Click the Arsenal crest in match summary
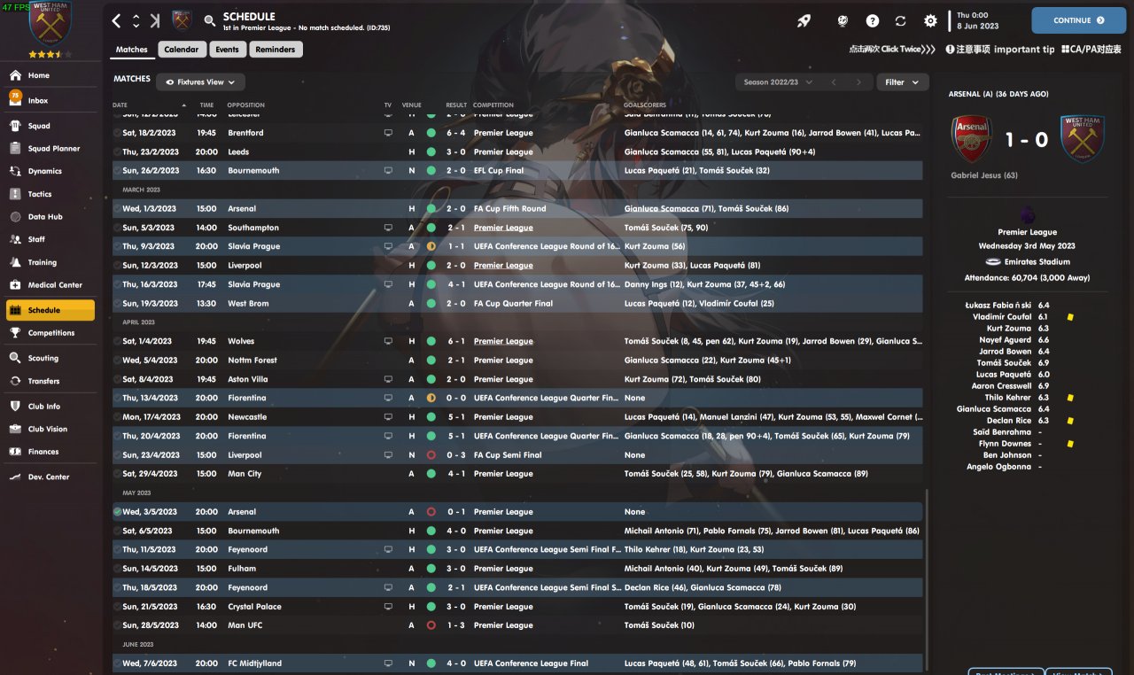 971,139
